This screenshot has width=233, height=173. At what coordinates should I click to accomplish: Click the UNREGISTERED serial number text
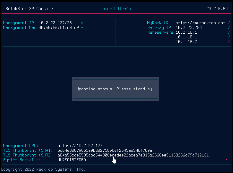71,160
